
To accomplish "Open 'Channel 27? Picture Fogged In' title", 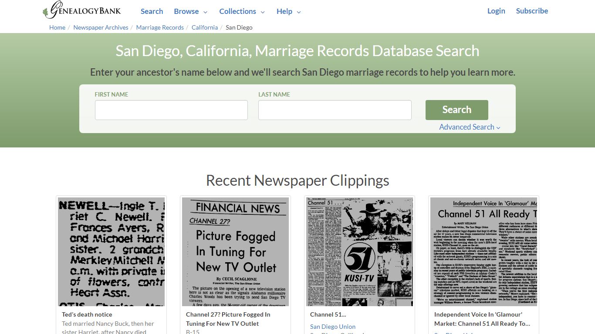I will tap(228, 319).
